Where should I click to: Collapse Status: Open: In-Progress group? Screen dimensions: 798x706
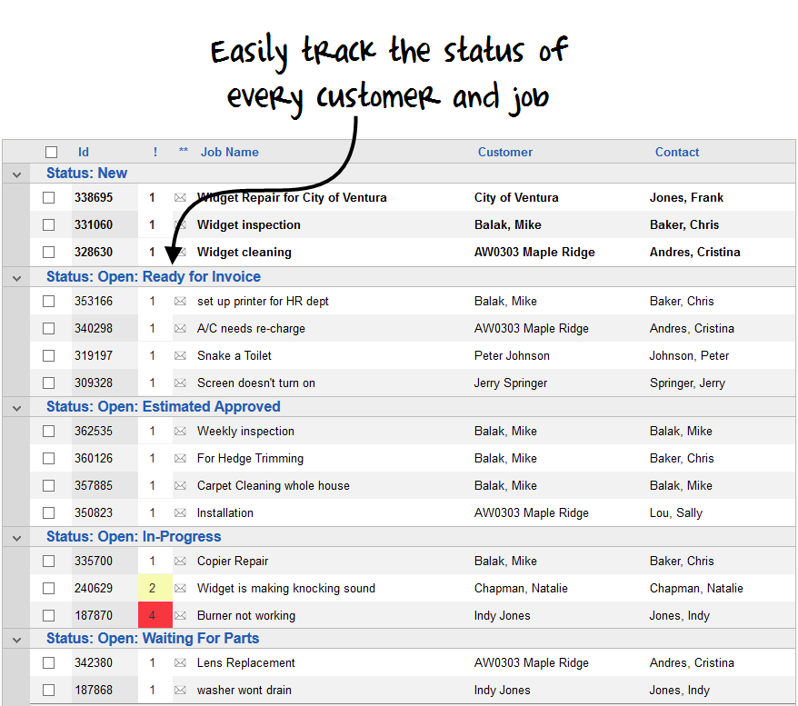point(16,538)
